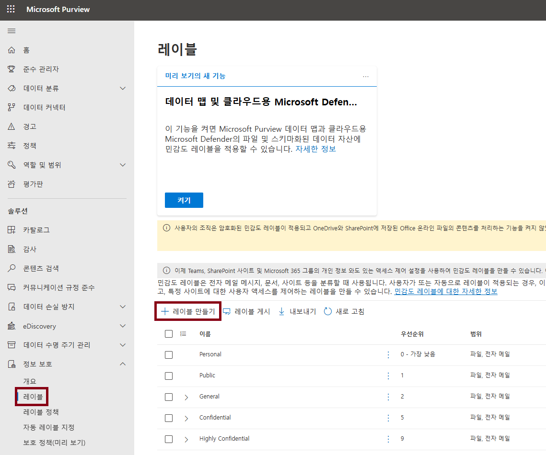Collapse the 정보 보호 section chevron

[123, 364]
